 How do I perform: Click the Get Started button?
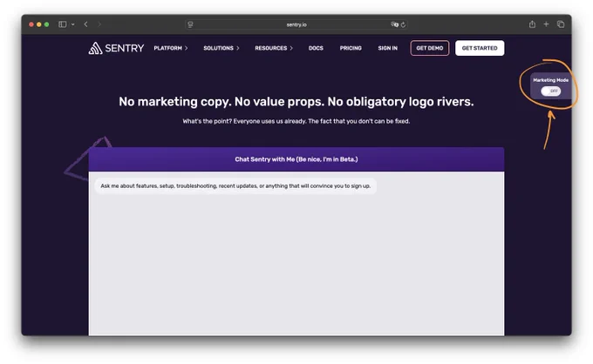[480, 49]
